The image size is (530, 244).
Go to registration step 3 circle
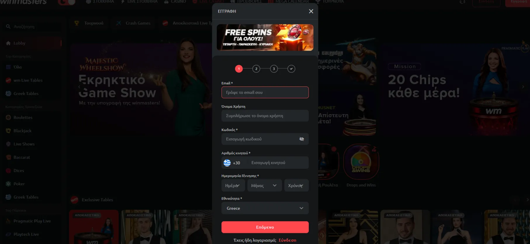[274, 69]
